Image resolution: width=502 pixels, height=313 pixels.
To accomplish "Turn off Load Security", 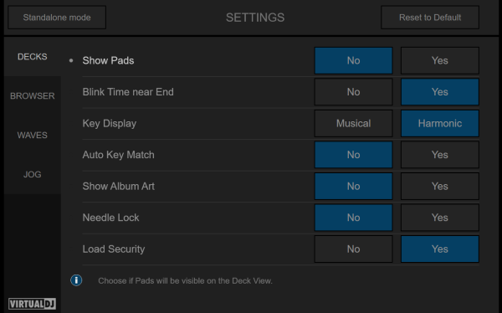I will [x=353, y=249].
